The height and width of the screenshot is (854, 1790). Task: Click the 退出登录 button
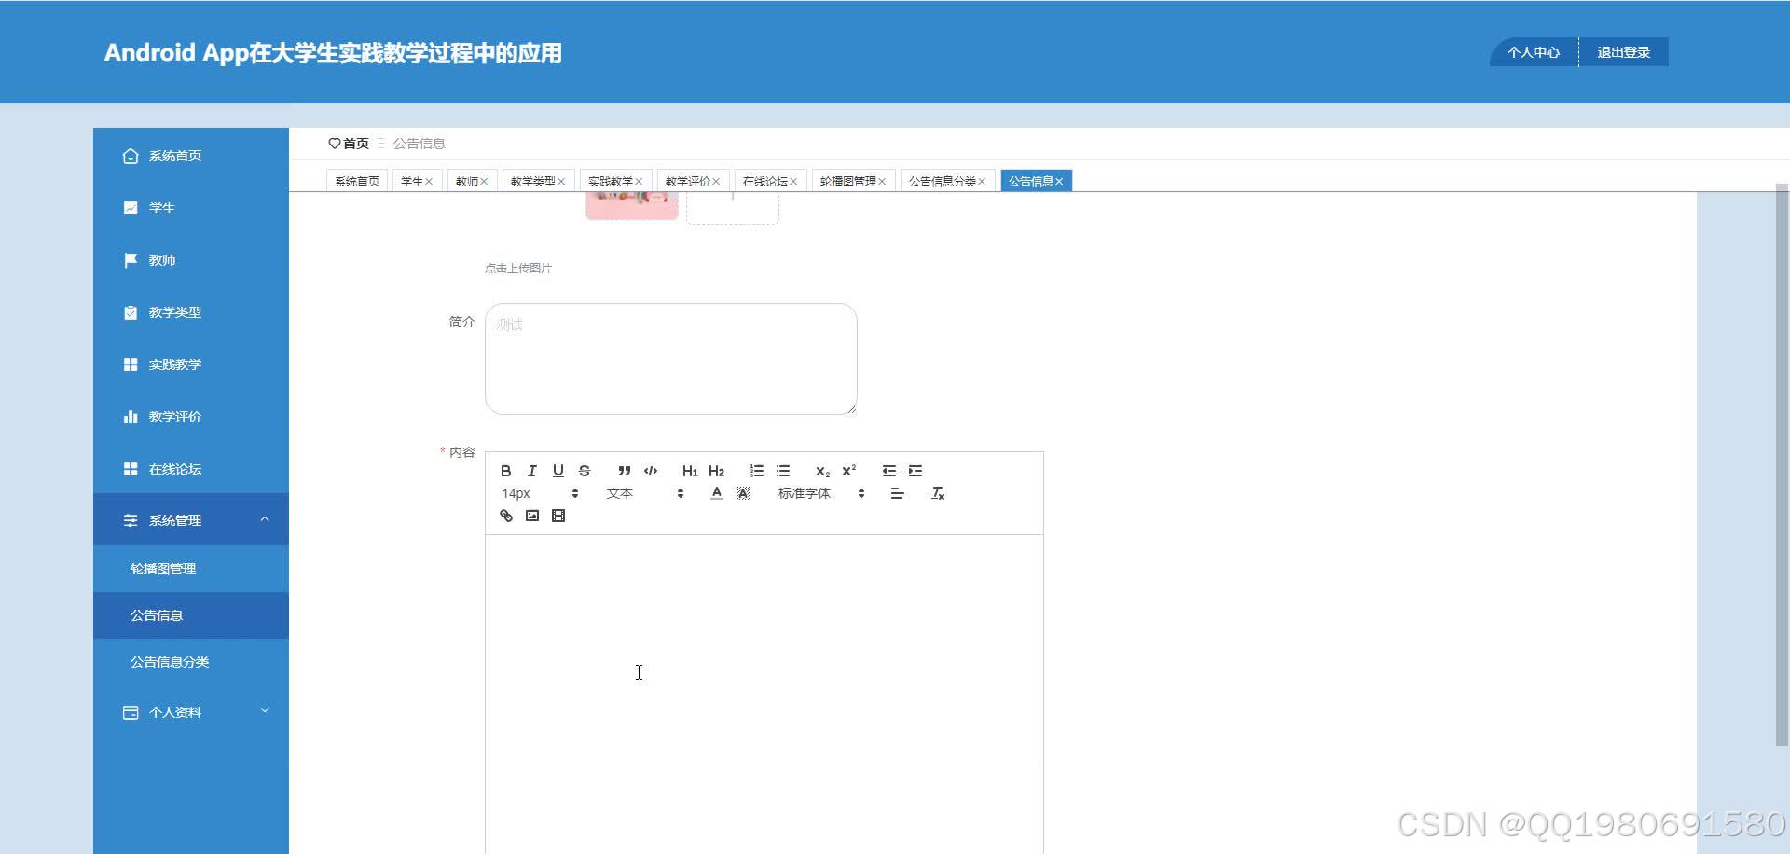click(1624, 51)
